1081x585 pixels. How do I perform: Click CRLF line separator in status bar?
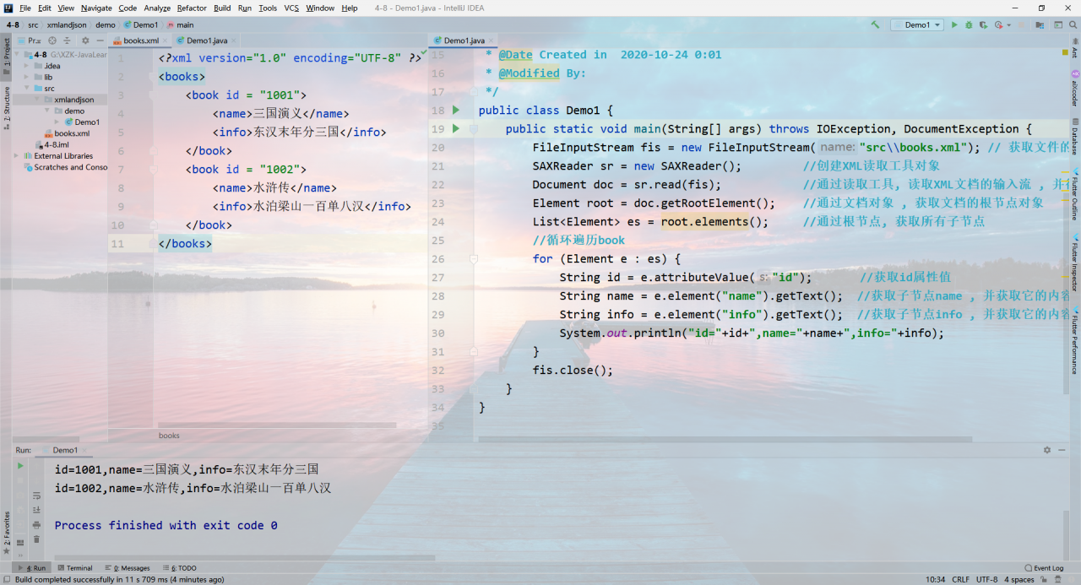[x=961, y=579]
